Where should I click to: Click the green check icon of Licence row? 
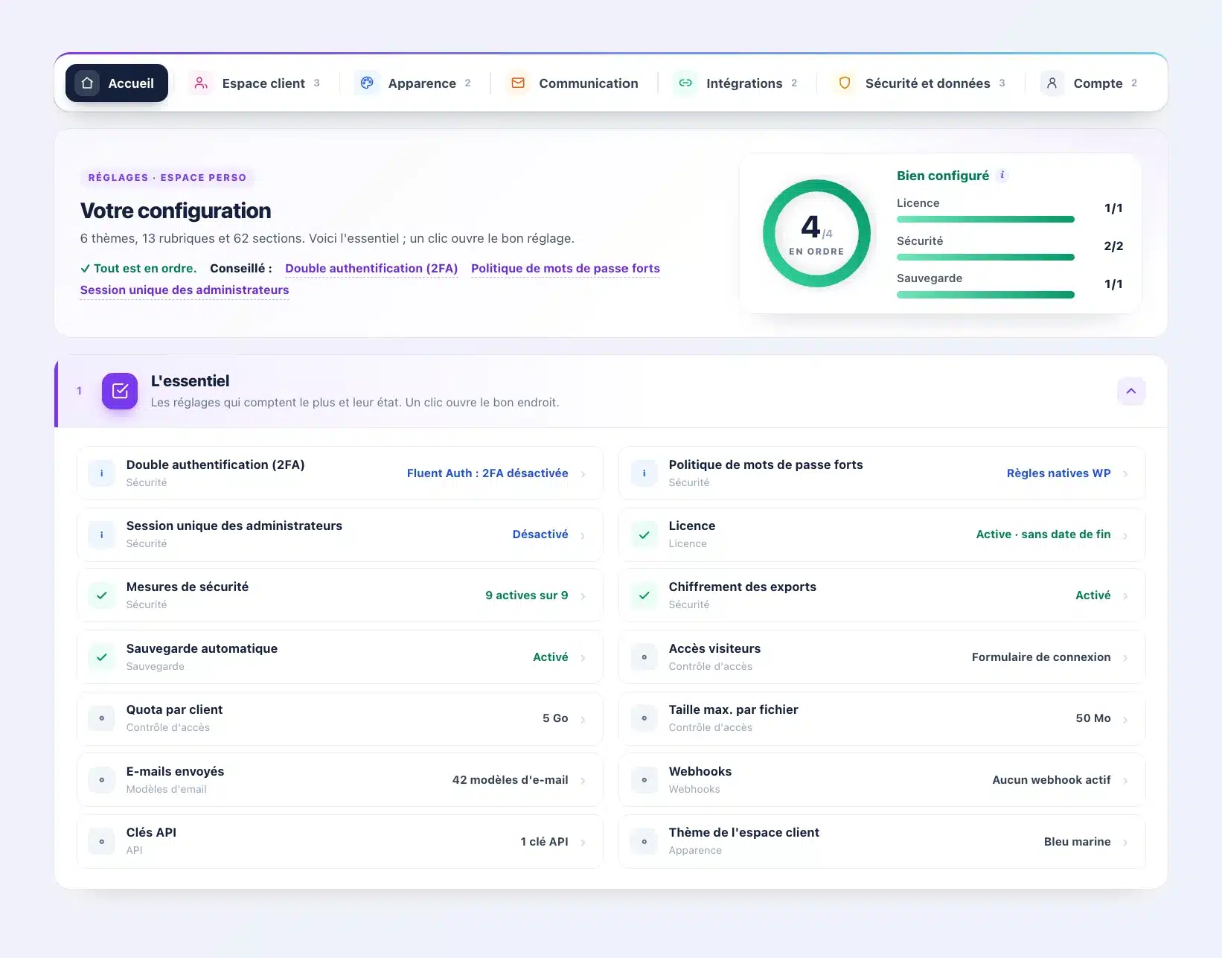click(x=644, y=534)
